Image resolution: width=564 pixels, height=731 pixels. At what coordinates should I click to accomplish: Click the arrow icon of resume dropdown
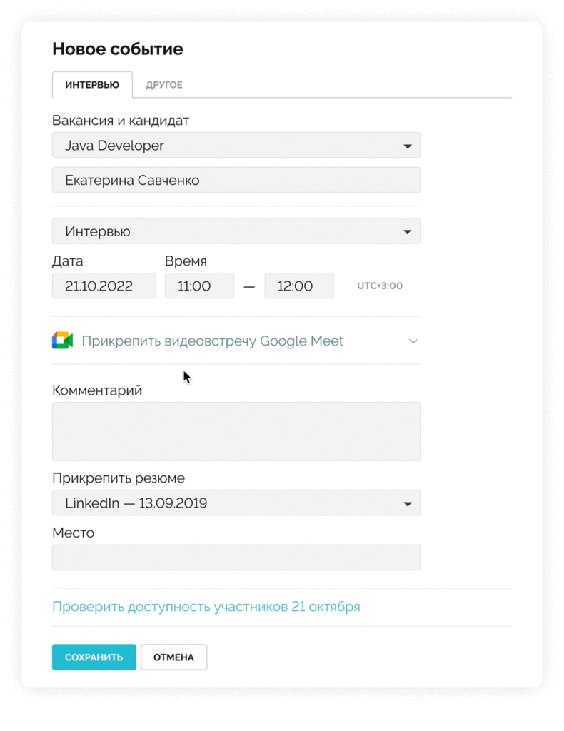click(408, 504)
